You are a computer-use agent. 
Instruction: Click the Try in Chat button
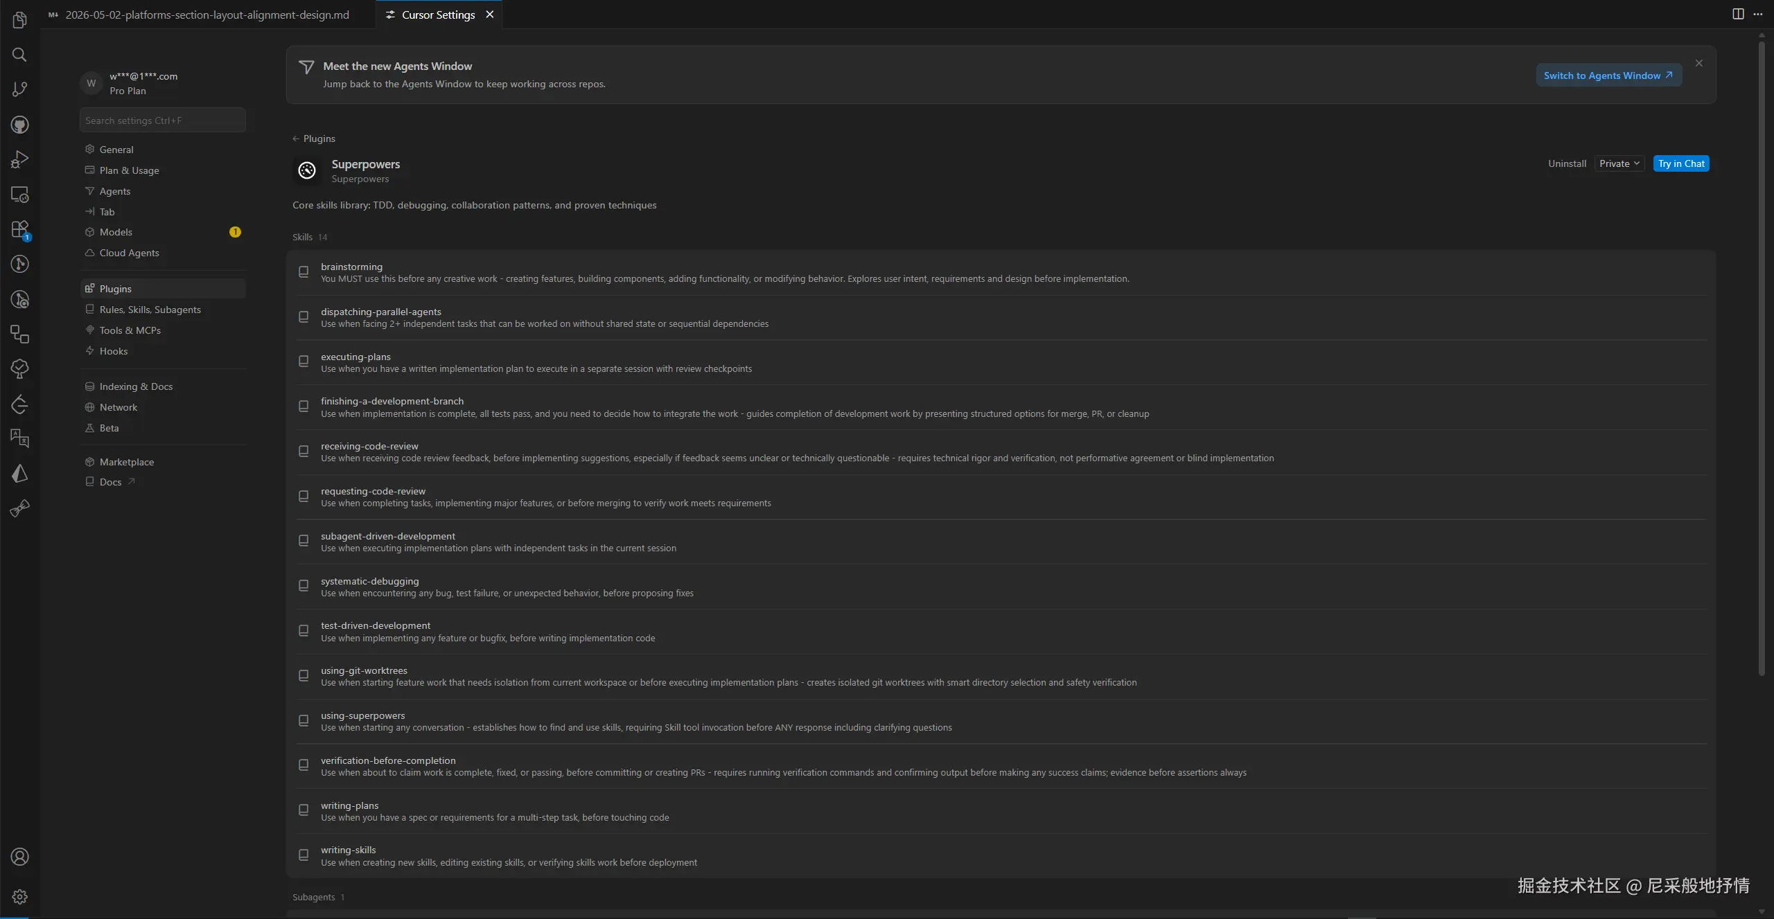click(x=1681, y=163)
